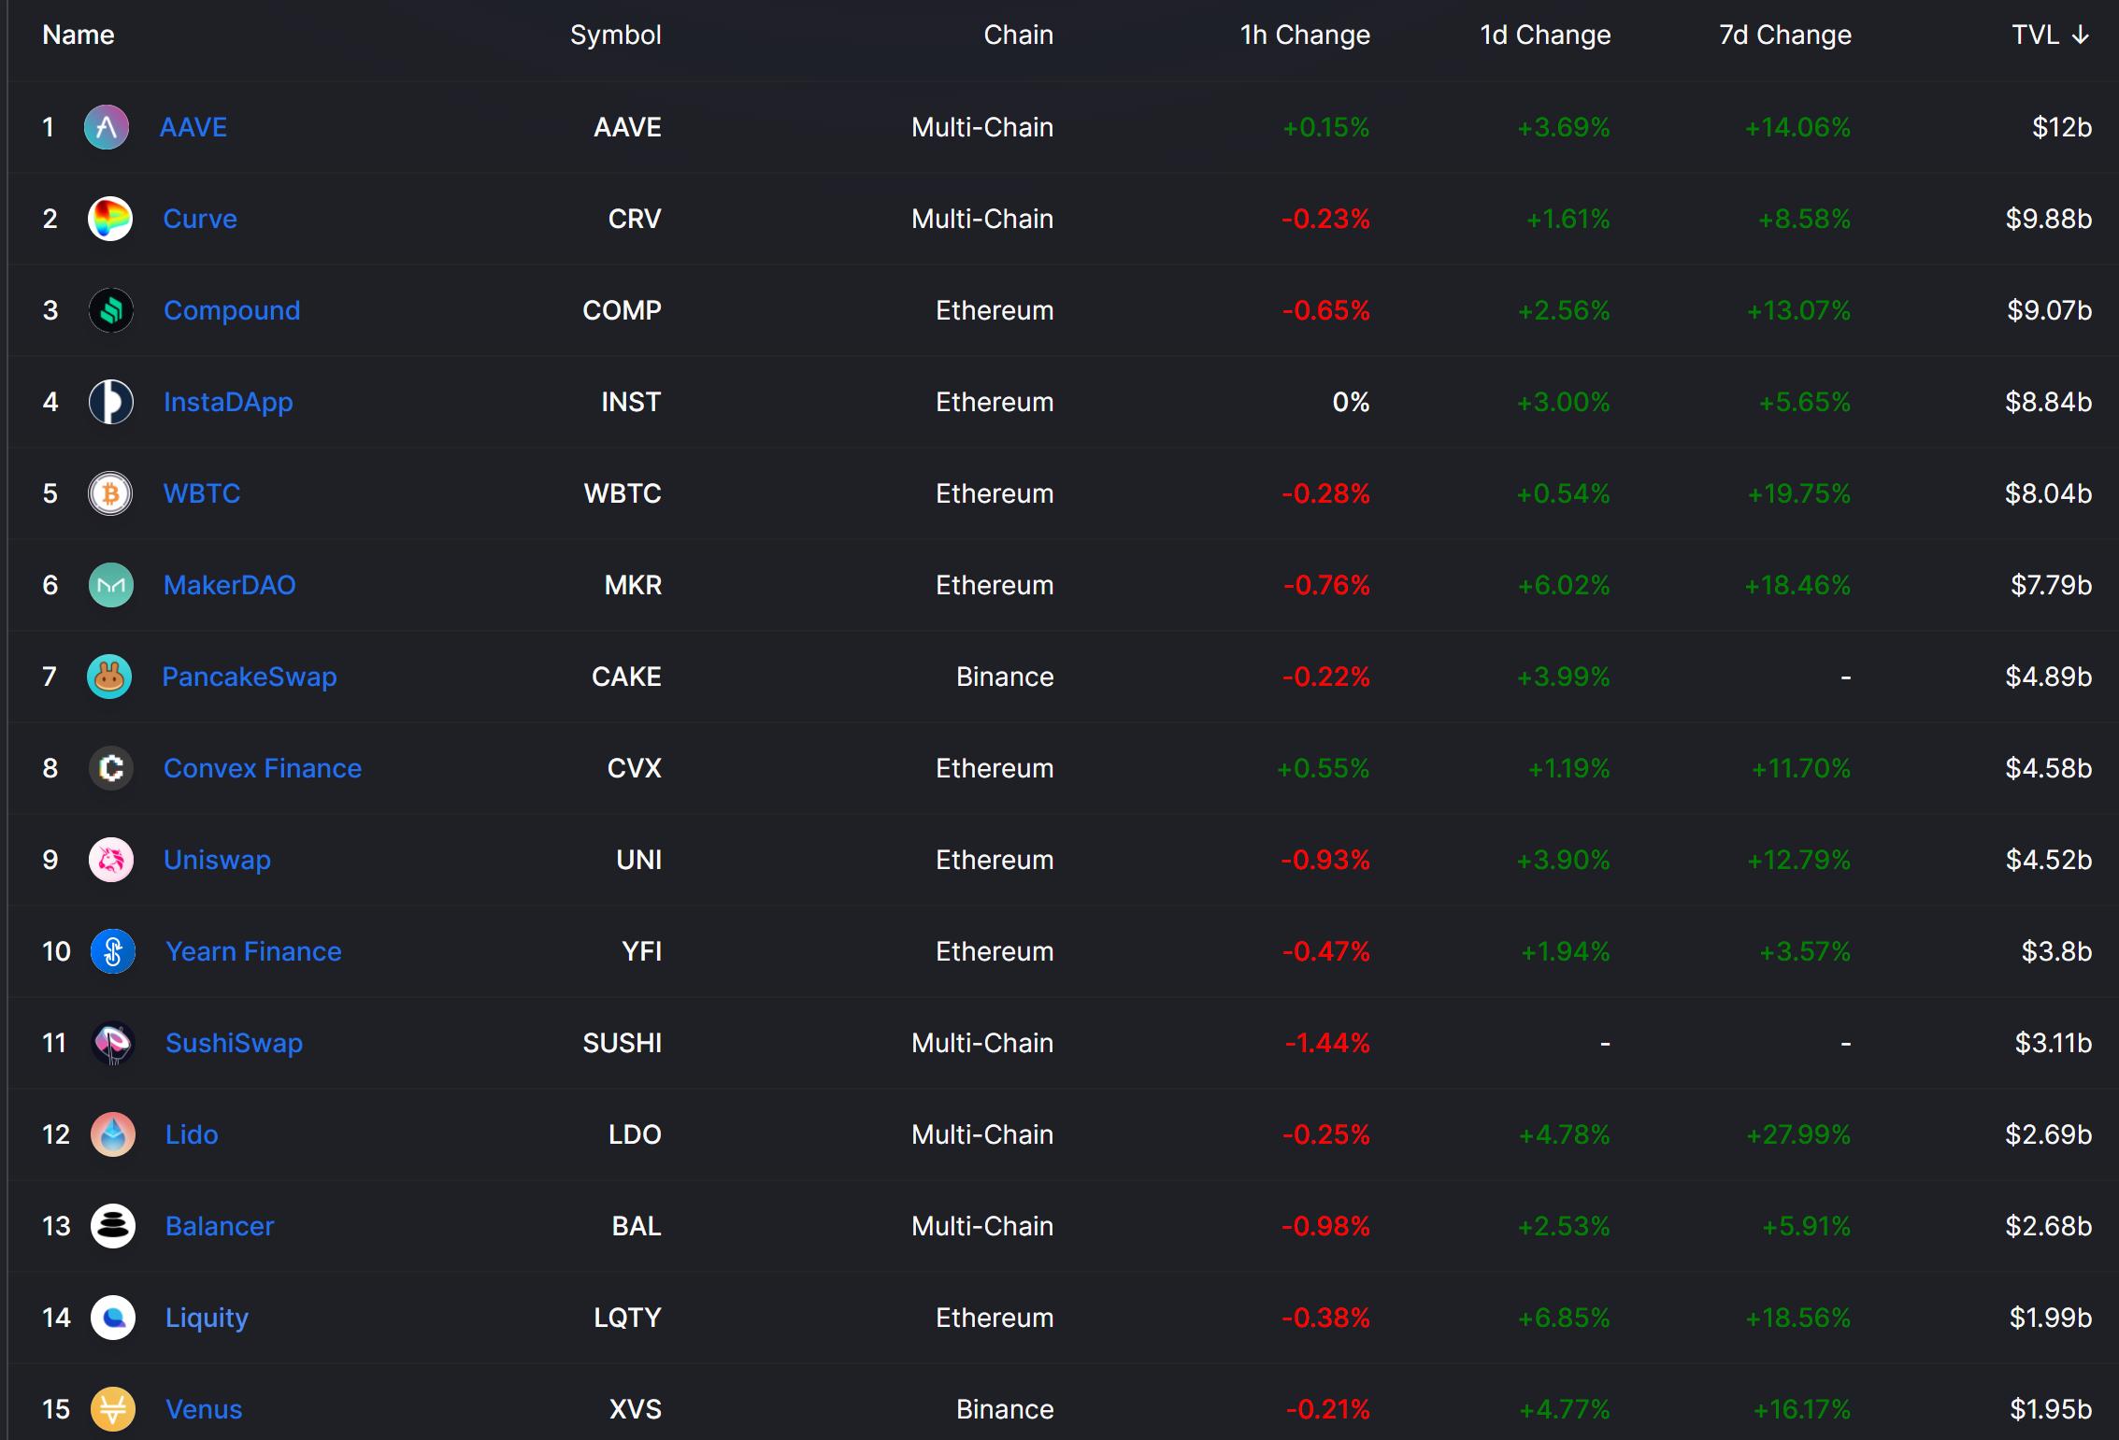Click the Balancer stacked-stones logo icon
Screen dimensions: 2119x1440
tap(112, 1226)
